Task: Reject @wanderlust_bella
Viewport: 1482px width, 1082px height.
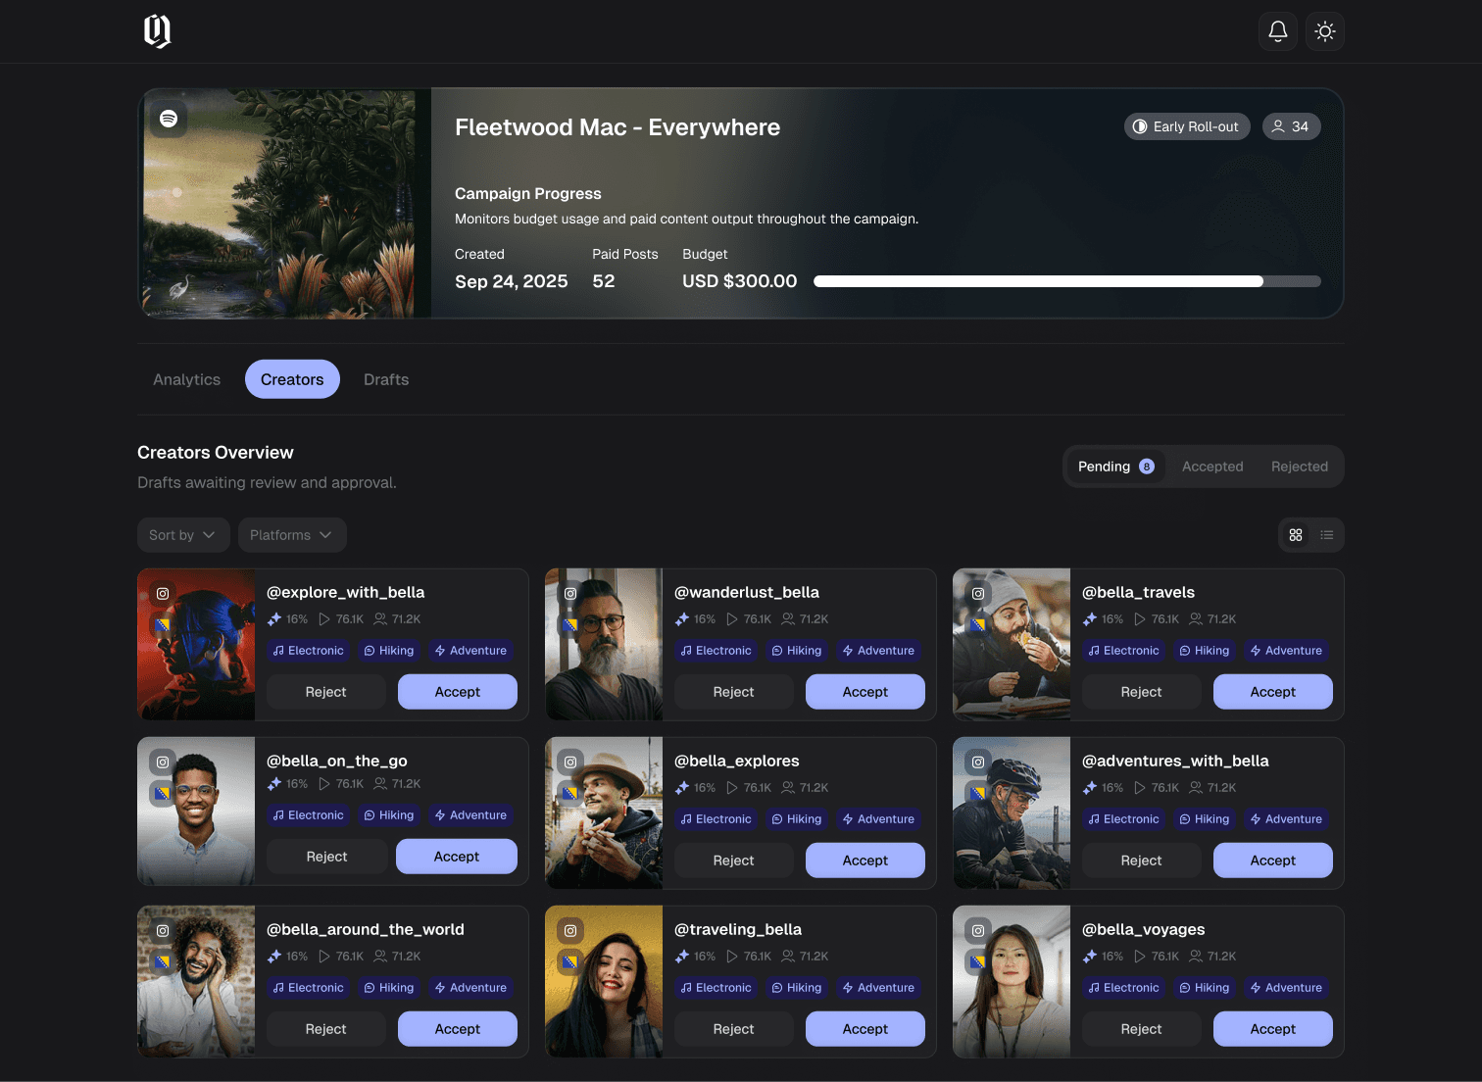Action: (x=734, y=692)
